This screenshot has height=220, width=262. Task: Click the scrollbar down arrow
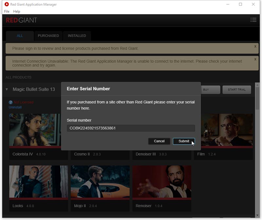click(x=257, y=215)
